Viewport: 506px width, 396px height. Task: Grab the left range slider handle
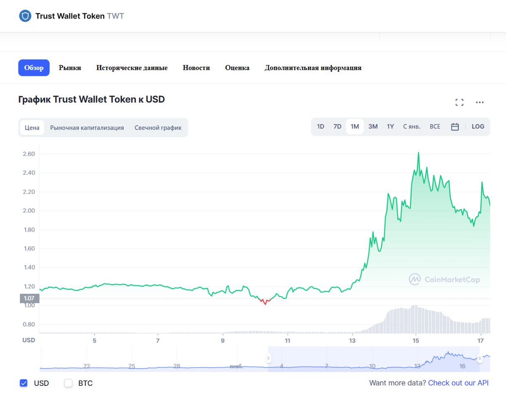268,359
